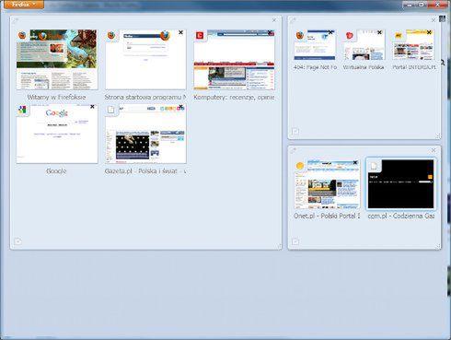Viewport: 451px width, 340px height.
Task: Open the Wirtualna Polska tab thumbnail
Action: (x=364, y=45)
